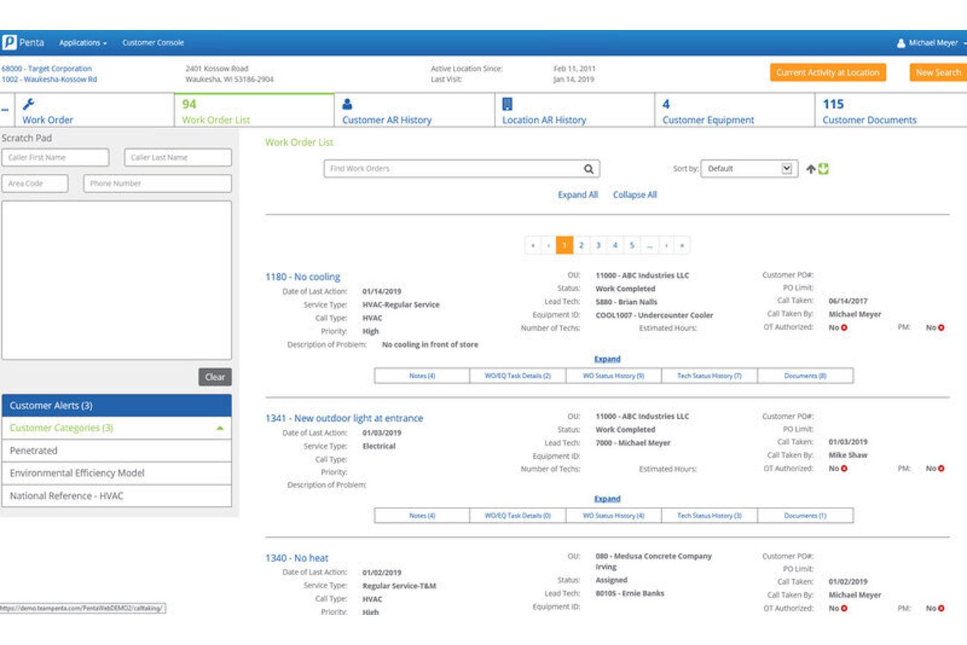Collapse the Customer Categories (3) section

click(x=116, y=428)
